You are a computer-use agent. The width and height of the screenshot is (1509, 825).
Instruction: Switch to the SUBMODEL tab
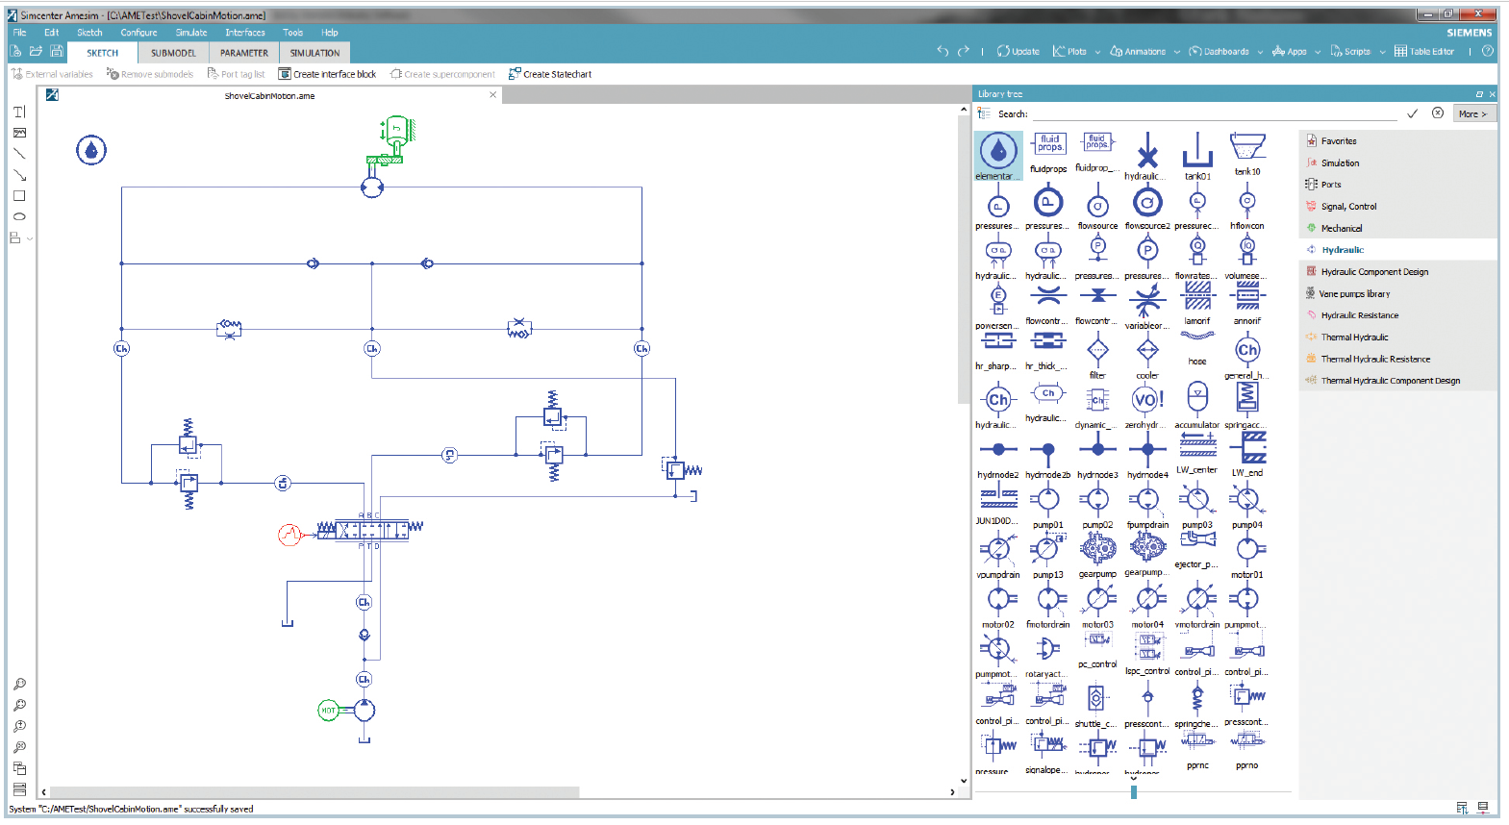tap(173, 53)
